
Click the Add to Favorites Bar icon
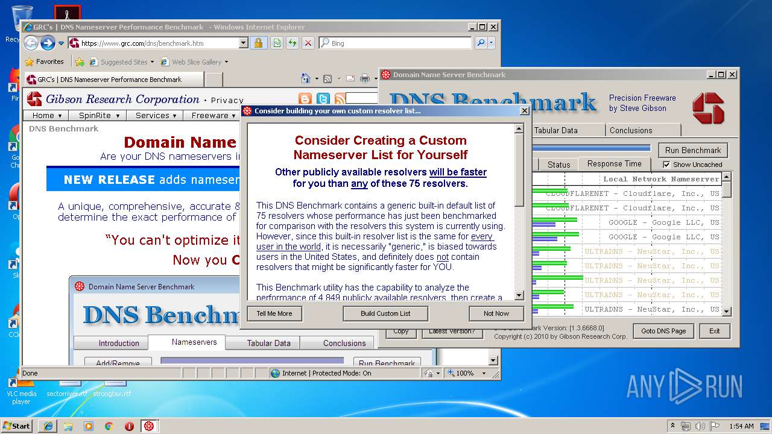(x=79, y=61)
